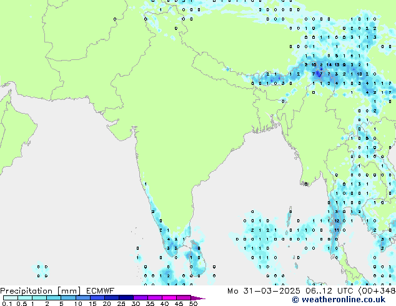Click the 0.1–0.5 mm palest legend swatch
This screenshot has height=306, width=396.
click(x=11, y=298)
